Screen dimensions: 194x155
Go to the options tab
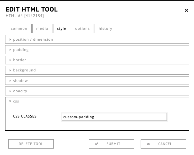pos(82,29)
